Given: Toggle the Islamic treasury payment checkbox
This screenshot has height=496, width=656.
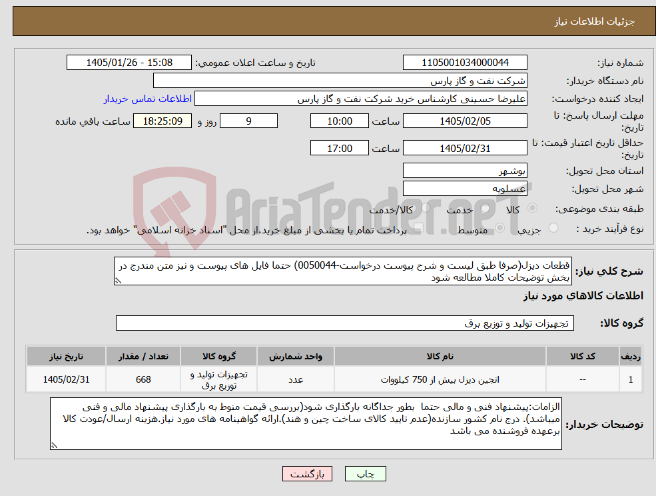Looking at the screenshot, I should coord(418,228).
